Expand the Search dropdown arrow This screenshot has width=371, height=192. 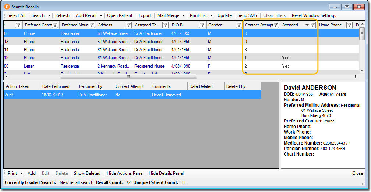pyautogui.click(x=49, y=15)
